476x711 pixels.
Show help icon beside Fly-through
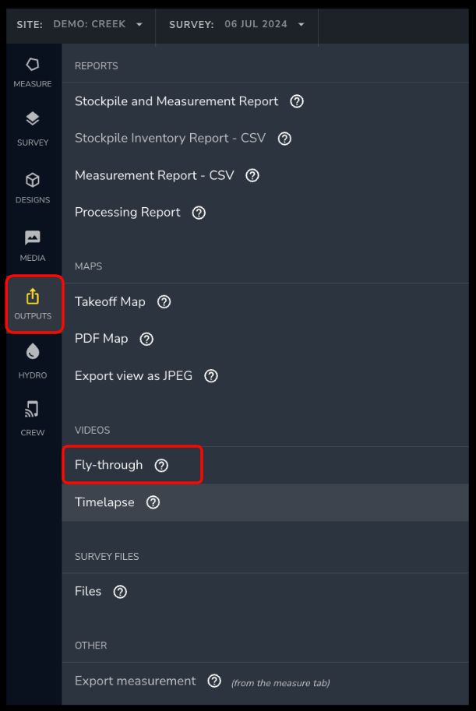click(161, 465)
